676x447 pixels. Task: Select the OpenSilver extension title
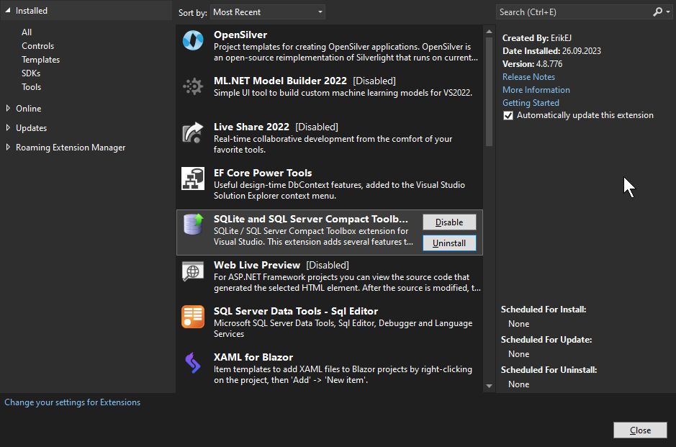pyautogui.click(x=240, y=35)
